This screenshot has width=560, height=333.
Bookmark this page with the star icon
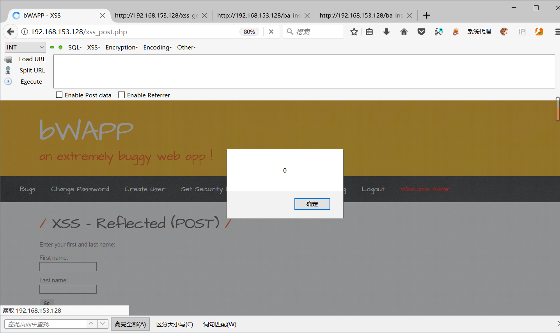(x=354, y=32)
